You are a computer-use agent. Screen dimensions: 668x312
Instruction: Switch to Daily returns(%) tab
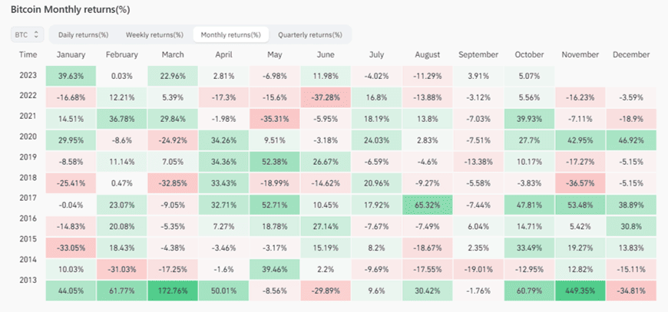click(83, 34)
